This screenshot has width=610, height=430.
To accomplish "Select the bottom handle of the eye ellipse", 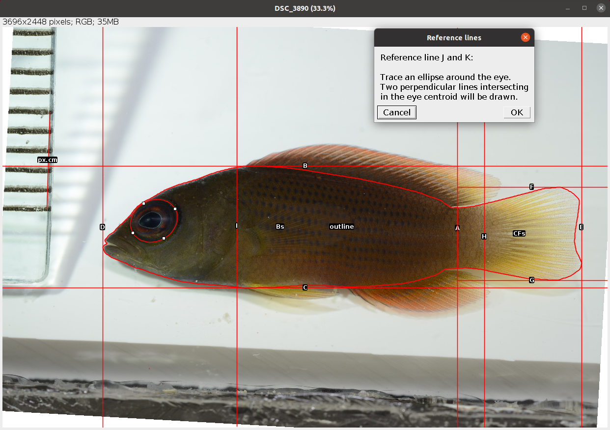I will coord(163,238).
